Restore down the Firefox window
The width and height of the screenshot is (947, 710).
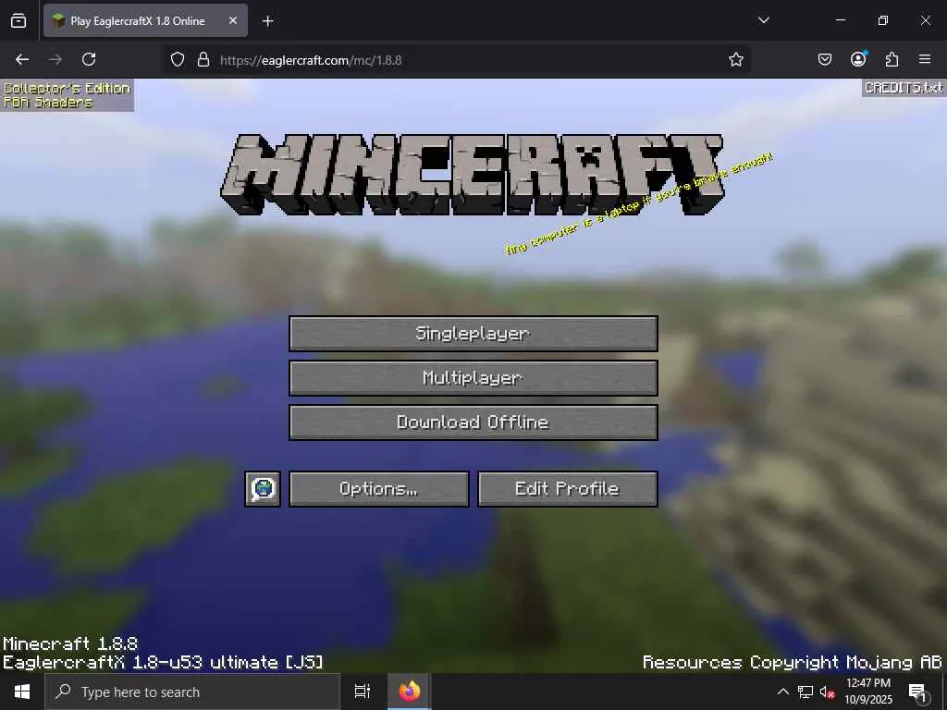coord(882,20)
